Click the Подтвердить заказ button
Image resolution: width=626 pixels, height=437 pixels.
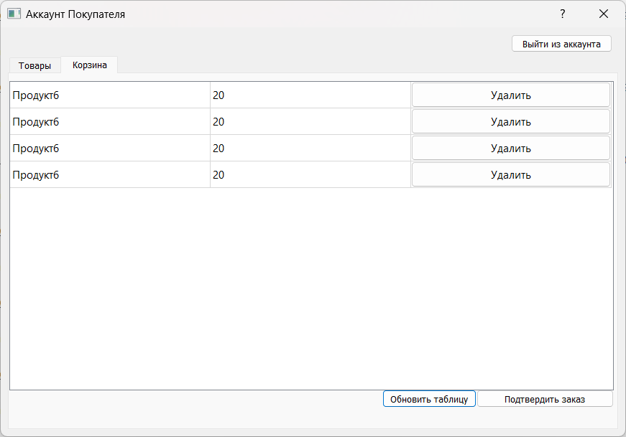click(545, 399)
